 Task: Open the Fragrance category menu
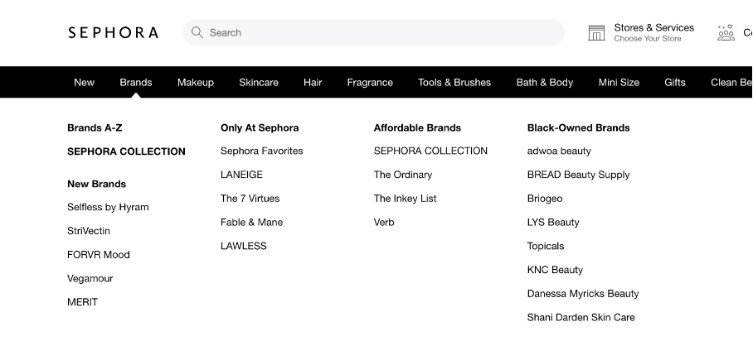370,82
